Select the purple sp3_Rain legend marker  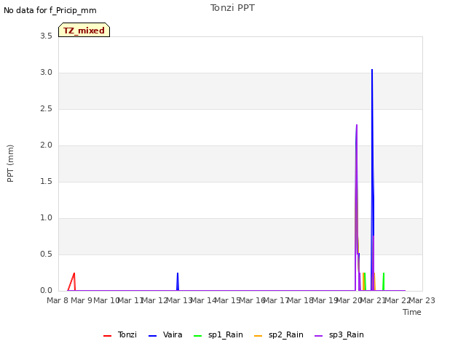pyautogui.click(x=319, y=336)
